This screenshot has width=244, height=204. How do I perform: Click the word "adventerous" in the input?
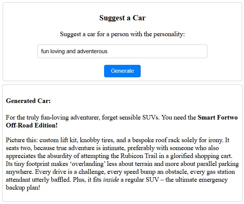(x=92, y=51)
